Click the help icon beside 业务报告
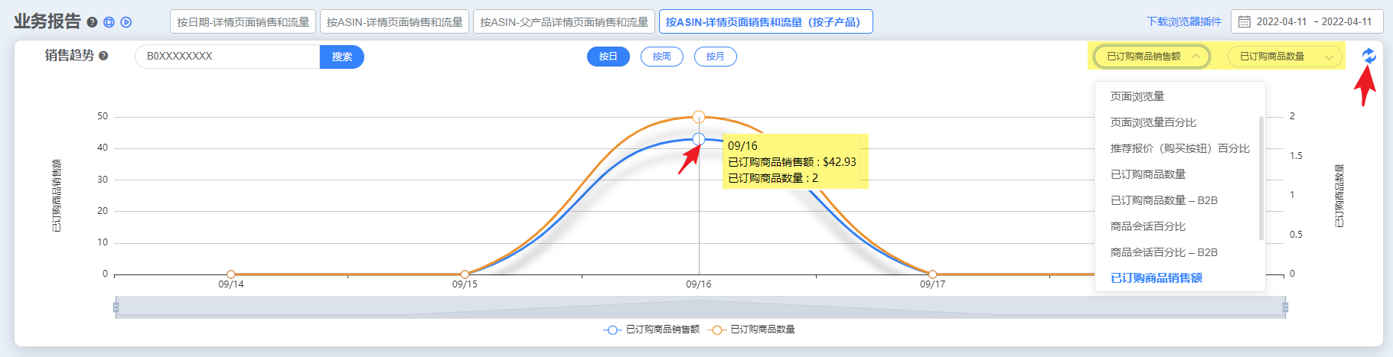The image size is (1393, 357). point(92,22)
